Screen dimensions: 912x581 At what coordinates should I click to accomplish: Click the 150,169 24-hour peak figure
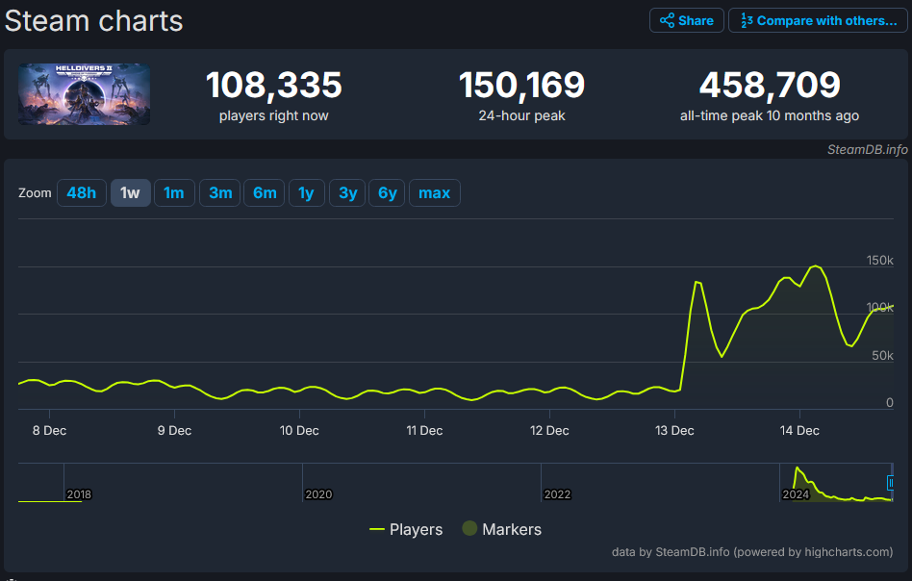coord(521,85)
